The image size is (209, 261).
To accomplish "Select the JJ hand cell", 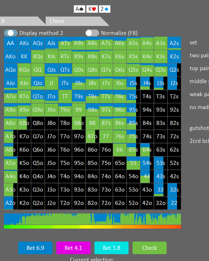I will [x=51, y=83].
